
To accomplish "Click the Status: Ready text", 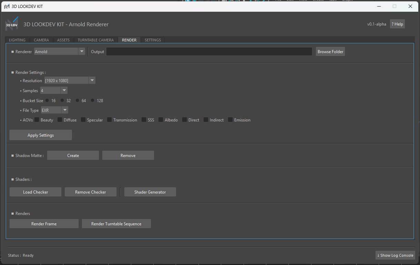I will tap(21, 255).
